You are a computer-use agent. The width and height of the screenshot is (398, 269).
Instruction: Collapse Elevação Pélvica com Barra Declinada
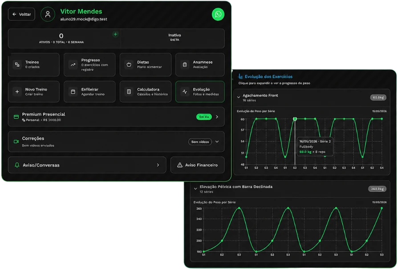pyautogui.click(x=195, y=189)
